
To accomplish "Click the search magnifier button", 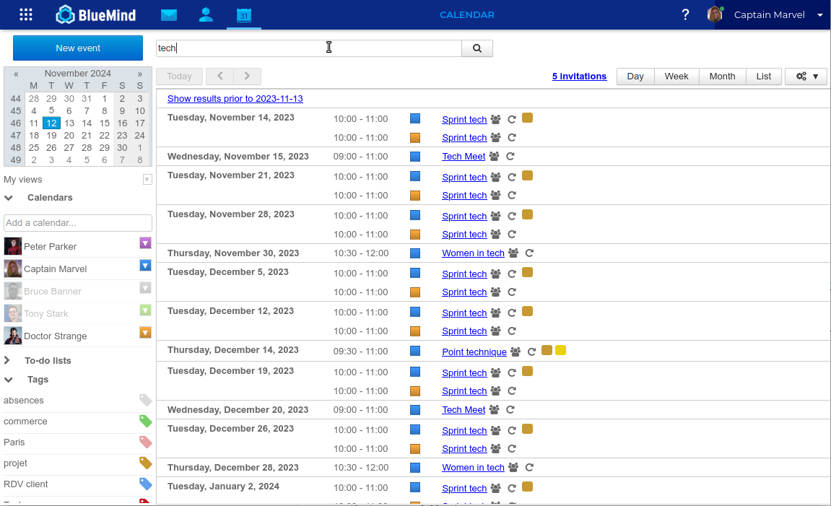I will (x=477, y=48).
